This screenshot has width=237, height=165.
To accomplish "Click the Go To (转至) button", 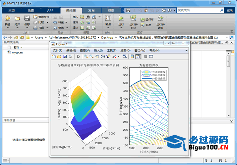I will (x=59, y=22).
